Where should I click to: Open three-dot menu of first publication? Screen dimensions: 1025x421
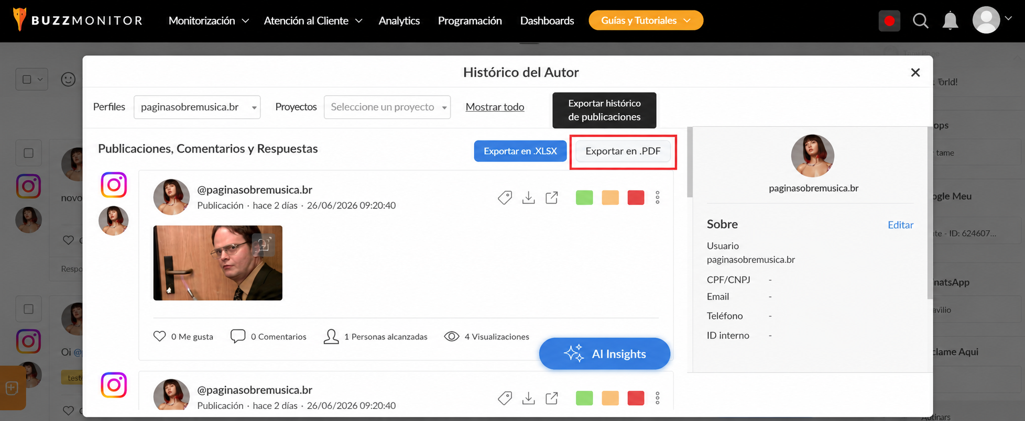click(x=657, y=197)
